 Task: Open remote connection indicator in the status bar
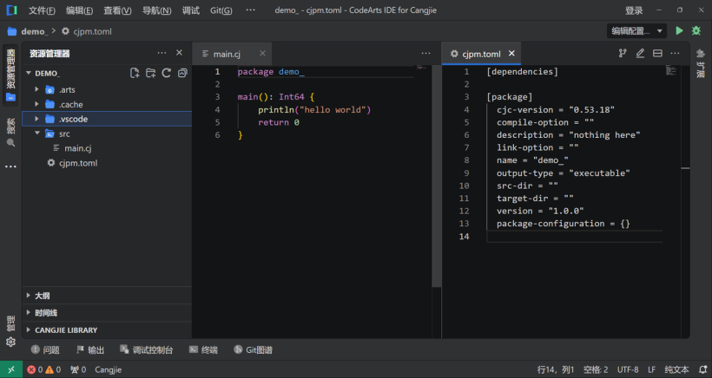11,369
